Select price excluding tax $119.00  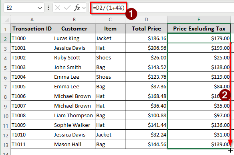[199, 77]
